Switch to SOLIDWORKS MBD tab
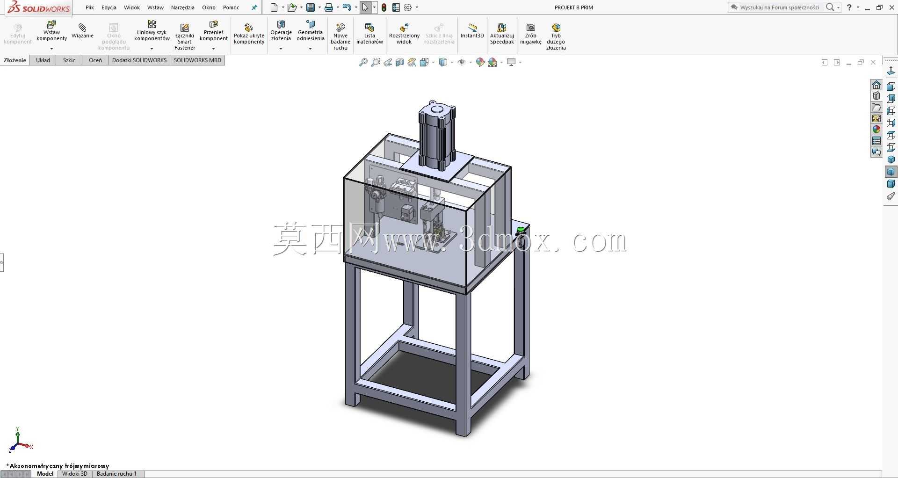The width and height of the screenshot is (898, 478). point(197,60)
